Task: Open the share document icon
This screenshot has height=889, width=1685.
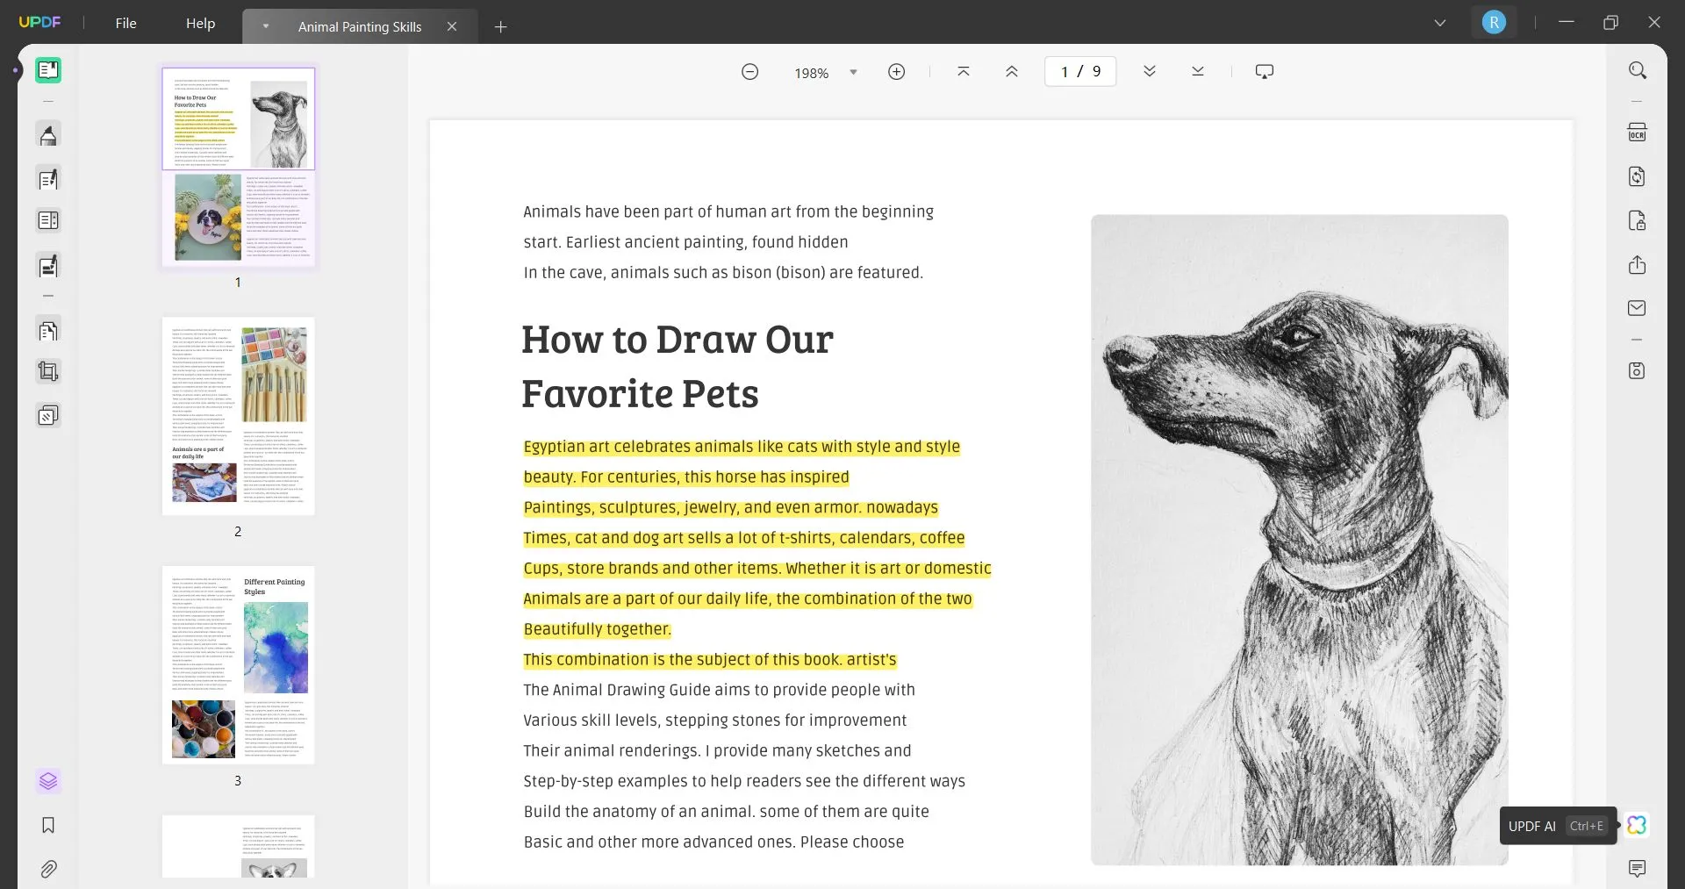Action: [1637, 265]
